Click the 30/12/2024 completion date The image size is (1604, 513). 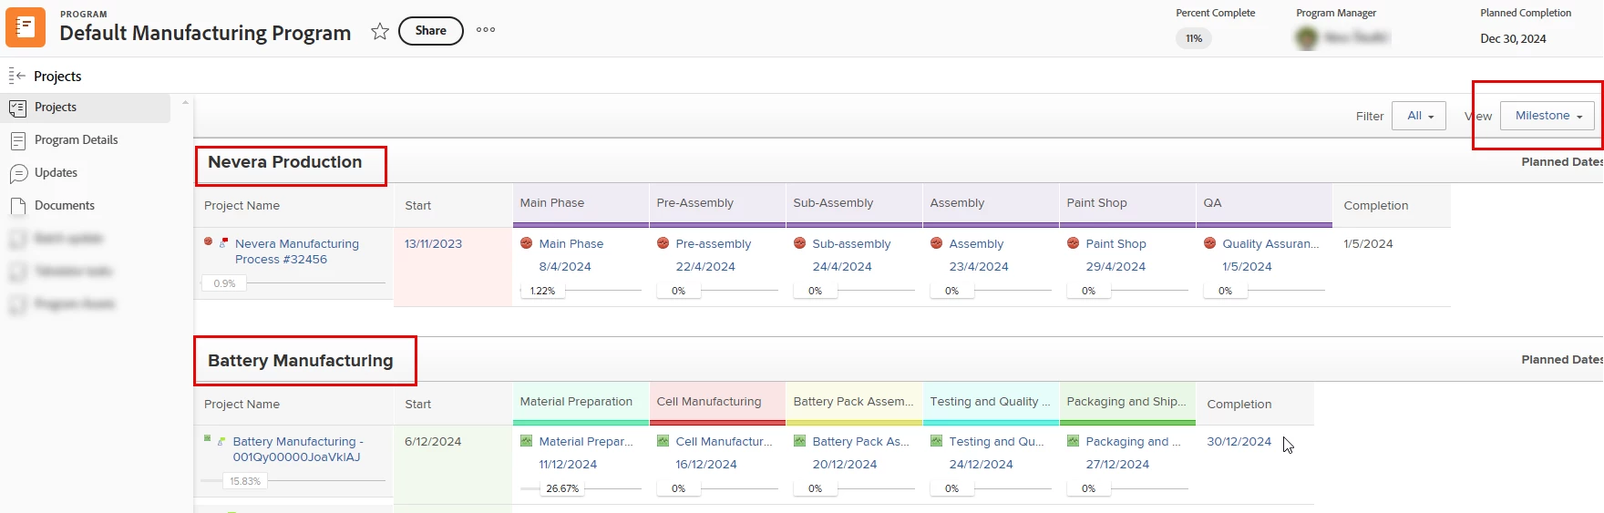tap(1239, 442)
